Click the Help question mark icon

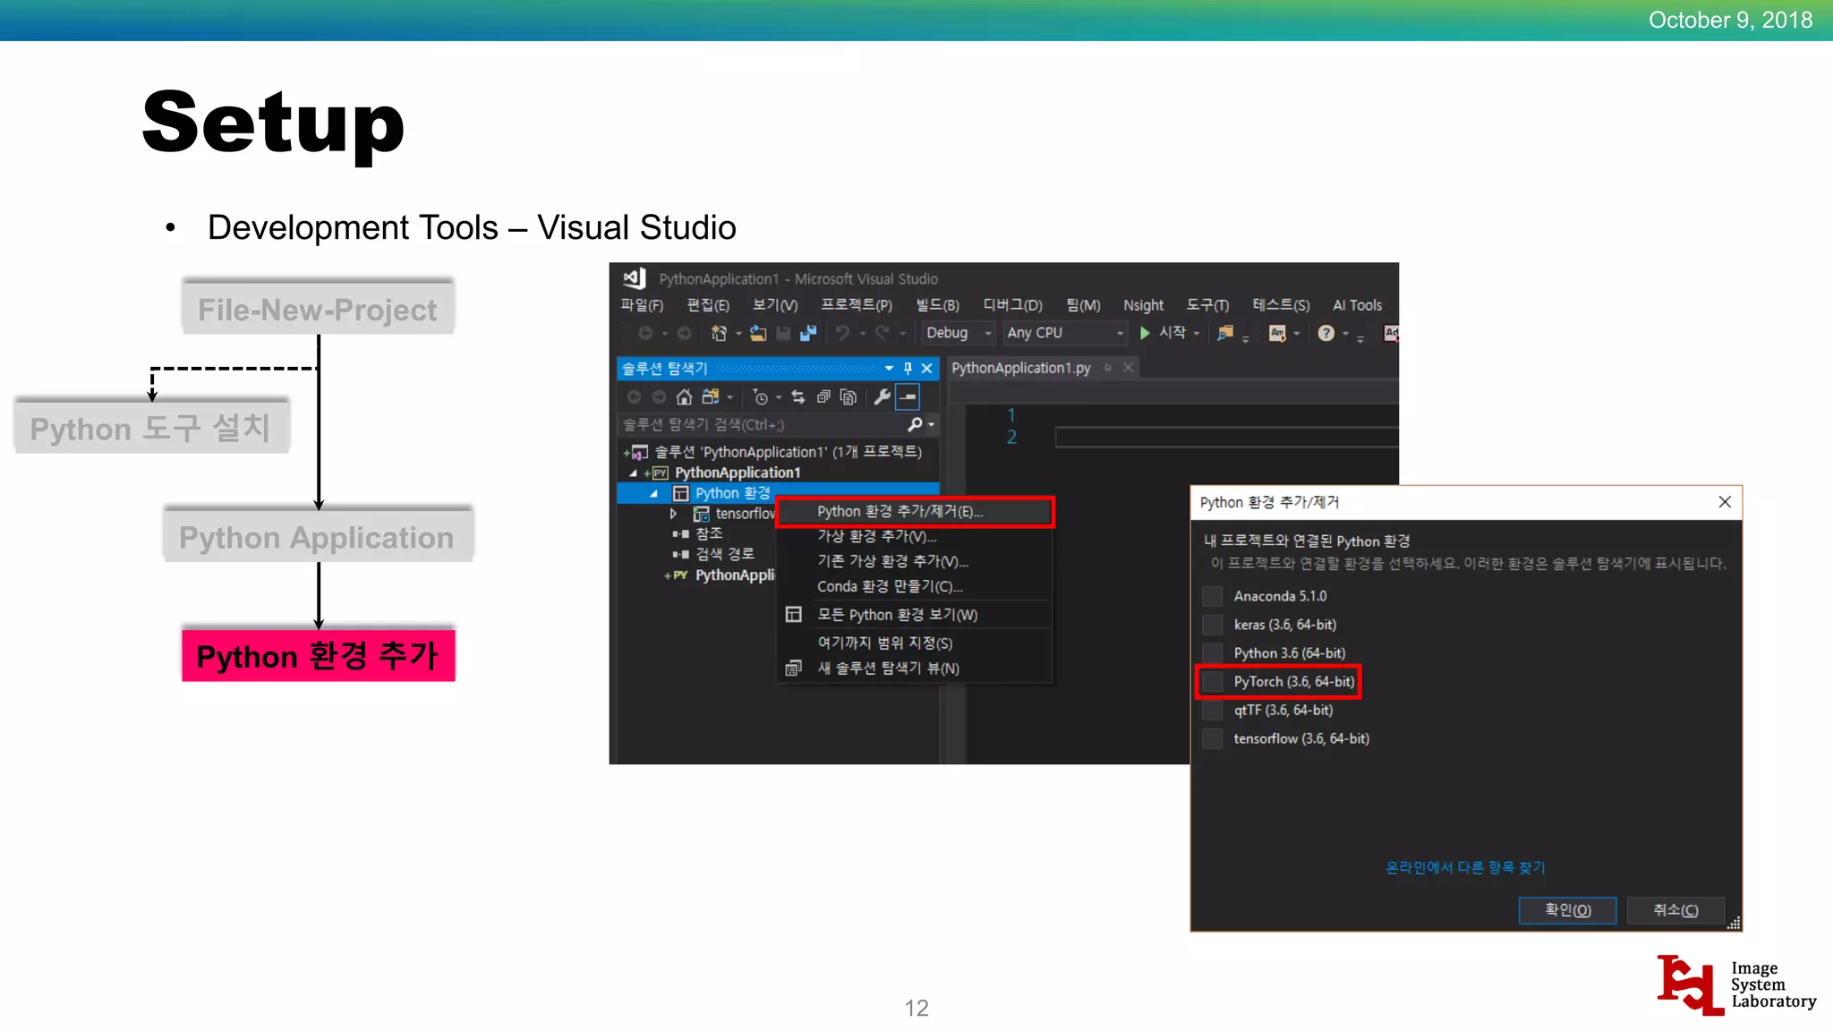click(x=1326, y=333)
